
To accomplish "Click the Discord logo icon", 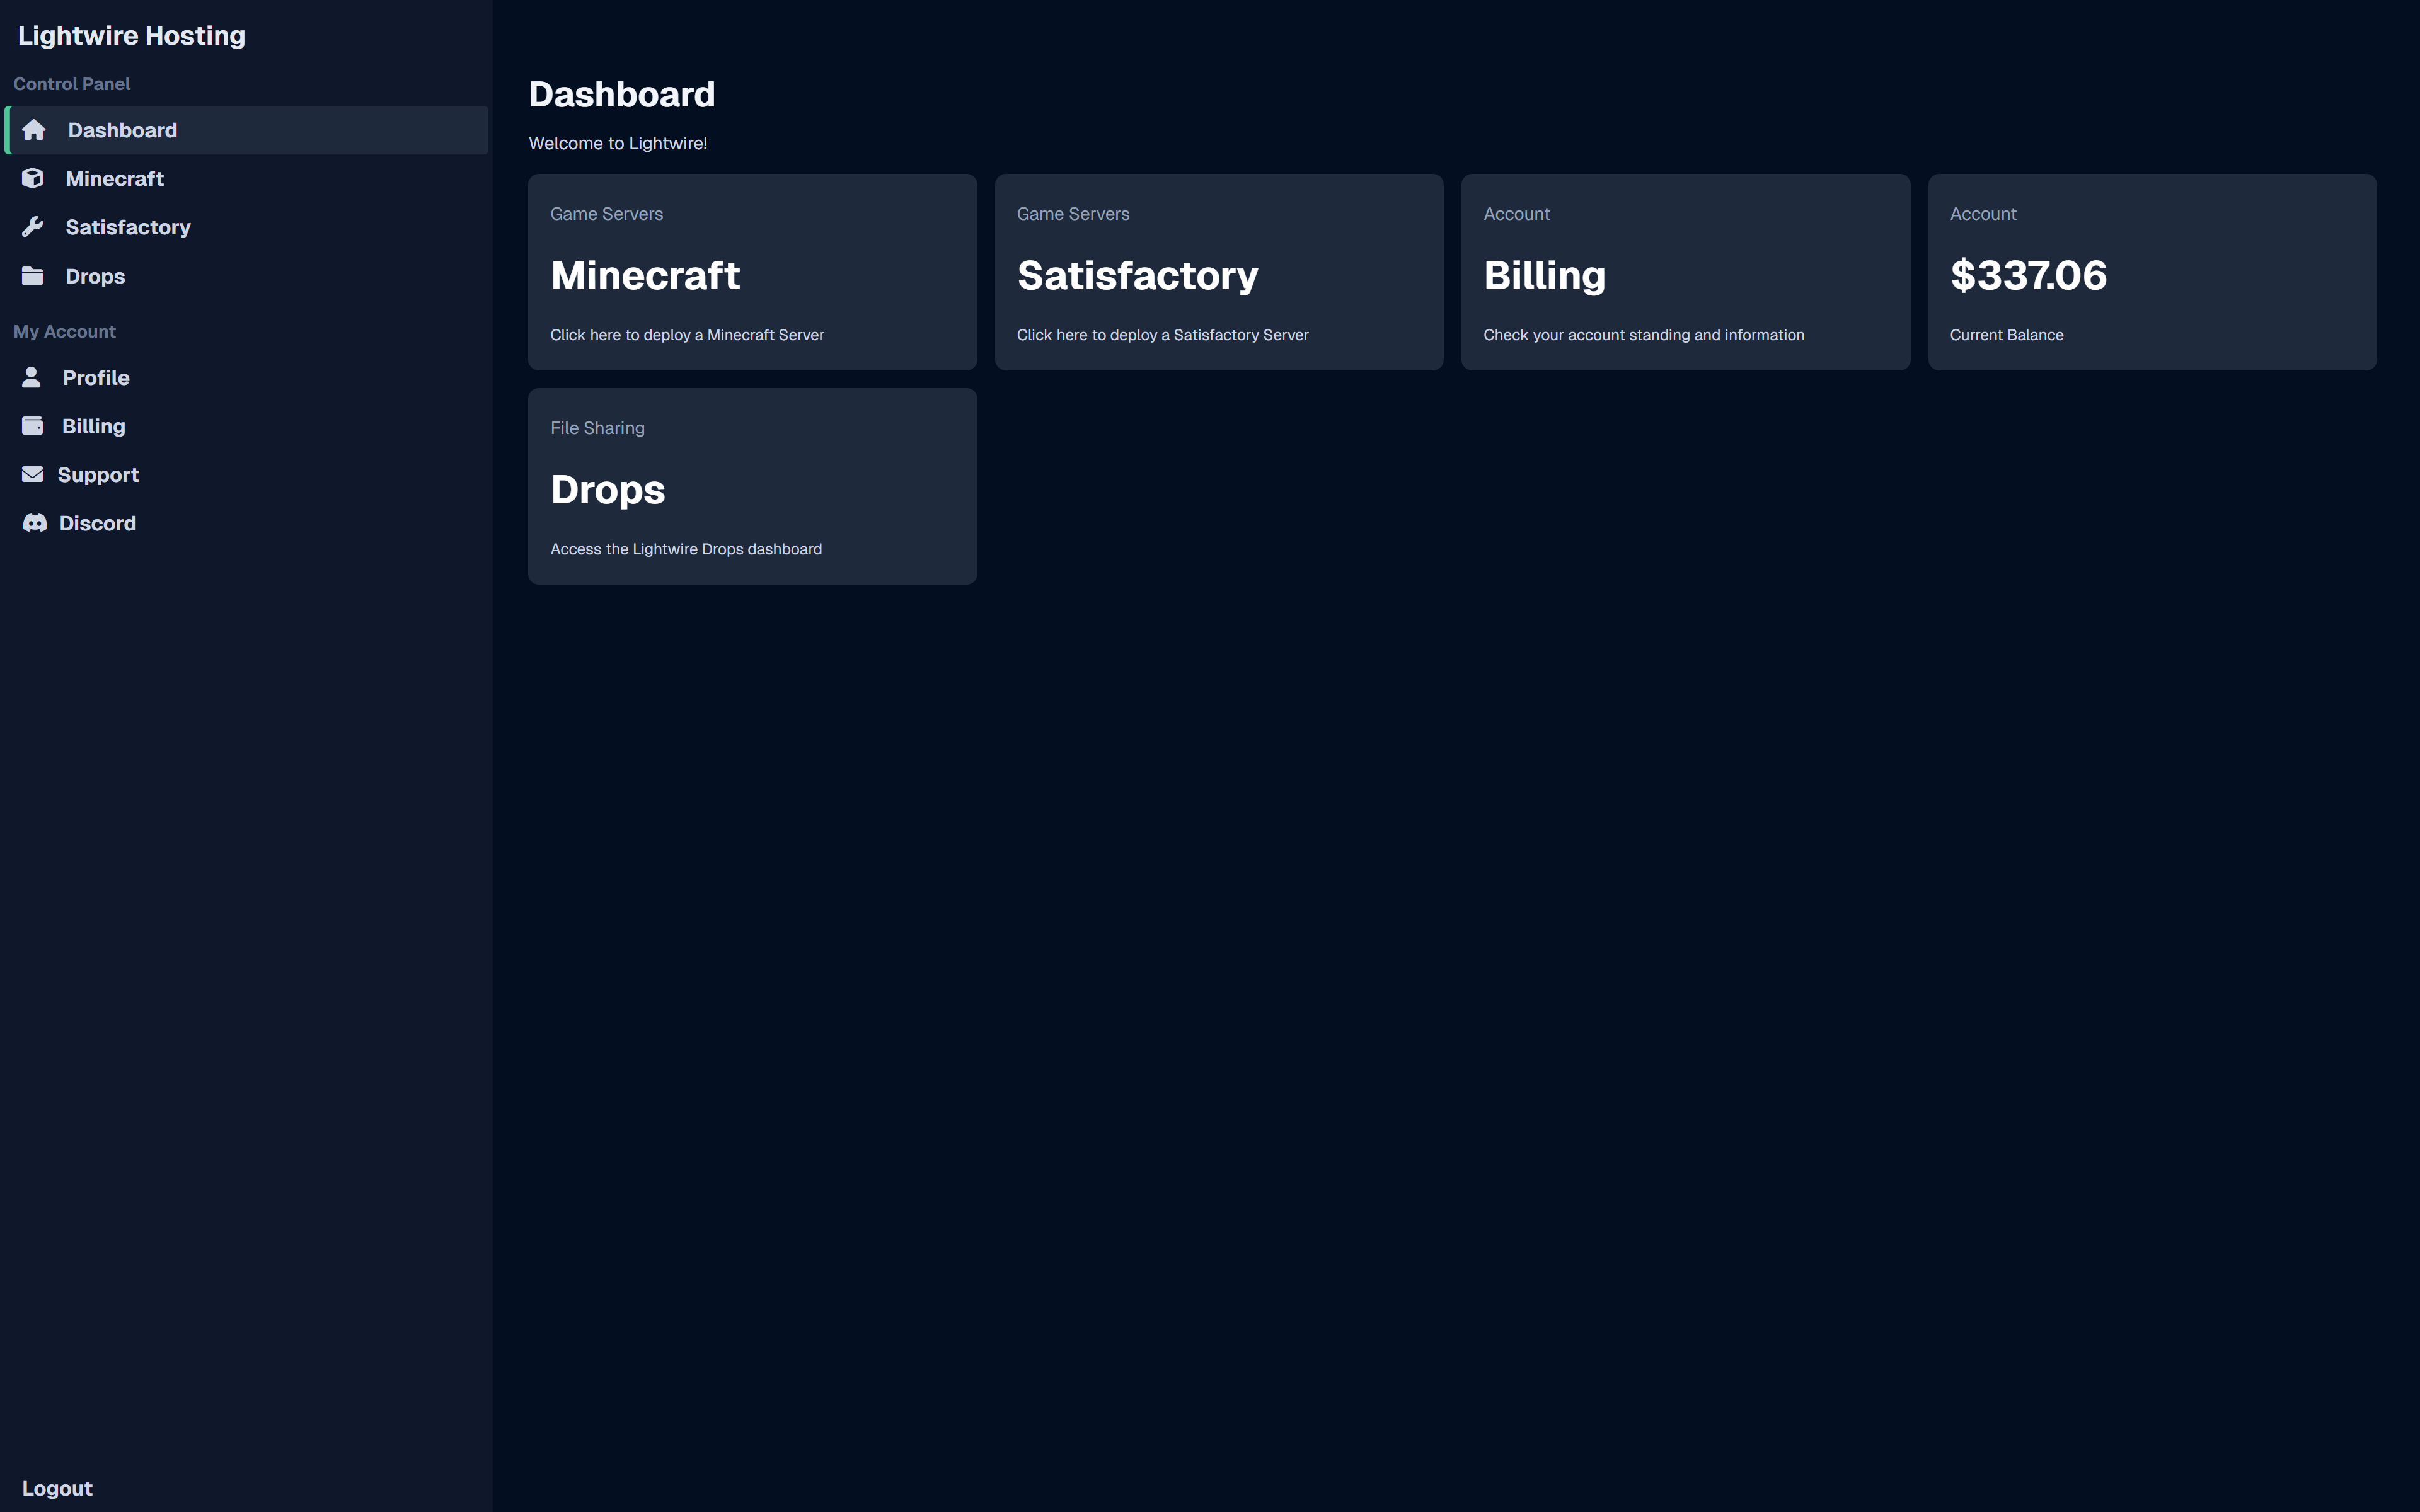I will point(35,523).
